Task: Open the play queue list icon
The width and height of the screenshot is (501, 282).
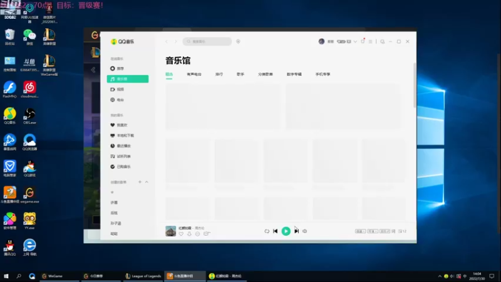Action: point(402,231)
